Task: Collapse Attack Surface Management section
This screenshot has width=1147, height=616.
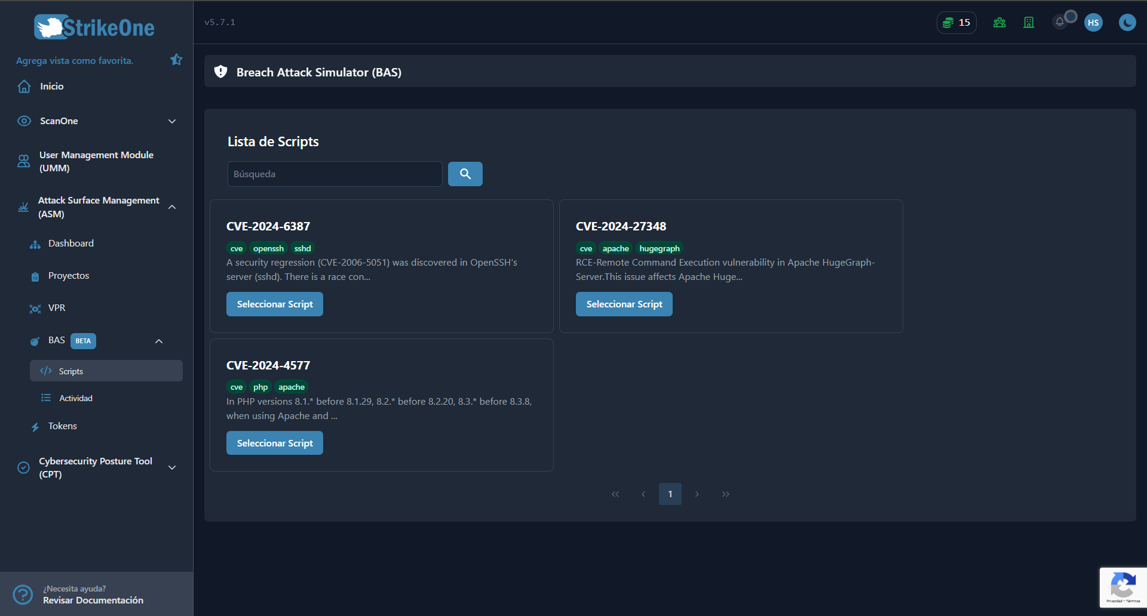Action: pyautogui.click(x=172, y=207)
